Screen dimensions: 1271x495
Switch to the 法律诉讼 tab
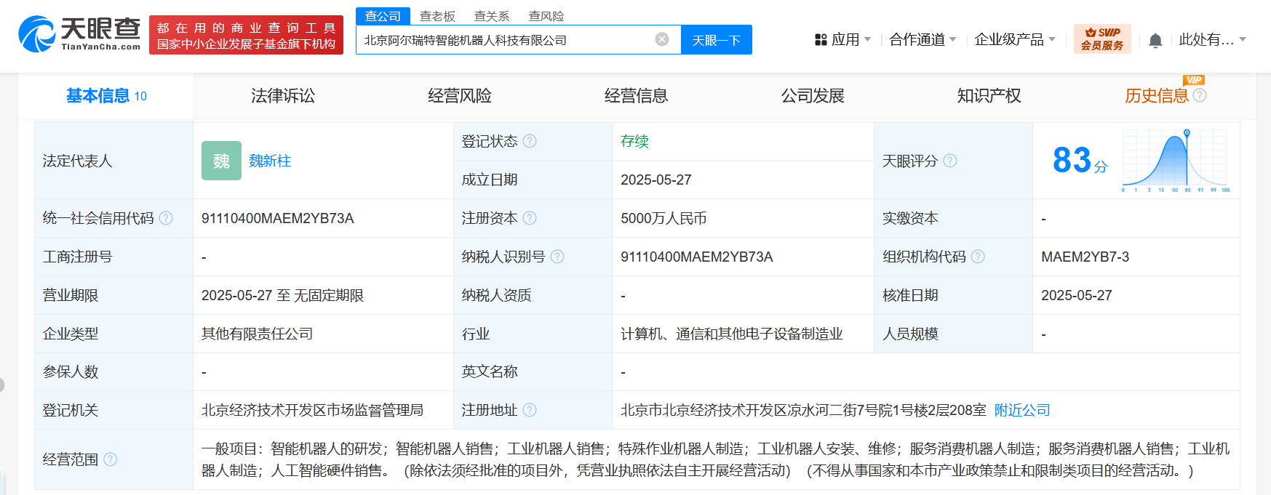click(x=283, y=96)
